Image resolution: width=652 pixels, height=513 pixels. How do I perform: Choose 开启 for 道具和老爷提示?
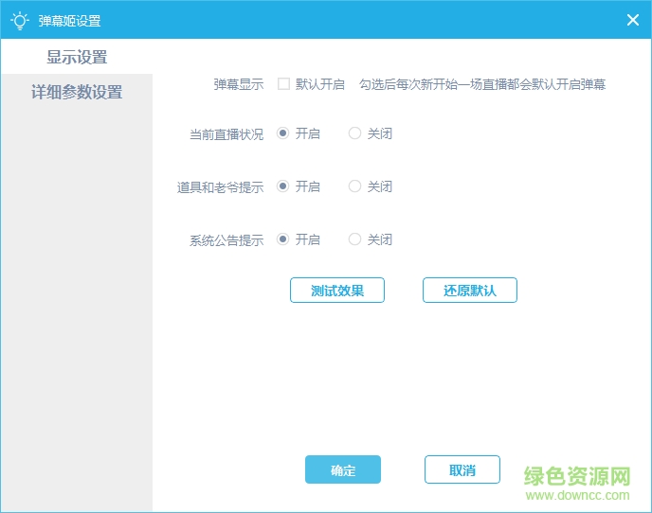pyautogui.click(x=283, y=186)
